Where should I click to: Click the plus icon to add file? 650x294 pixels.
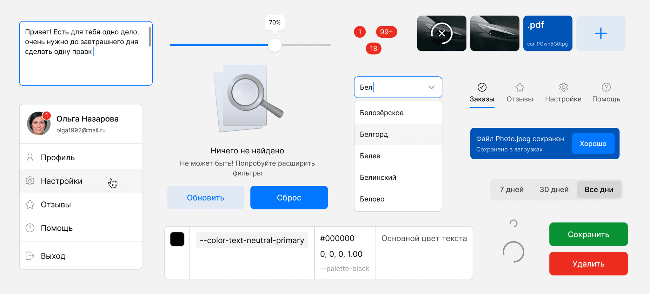[x=600, y=33]
